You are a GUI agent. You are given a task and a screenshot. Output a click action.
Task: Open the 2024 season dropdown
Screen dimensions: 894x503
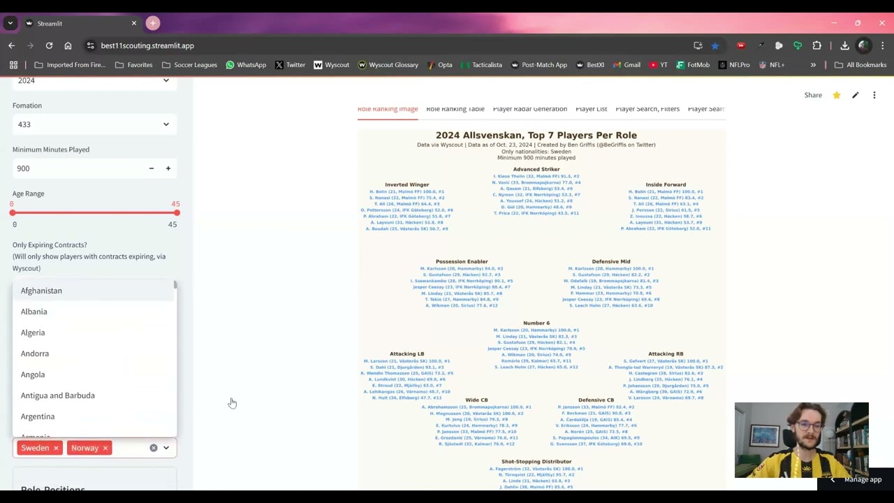click(x=94, y=80)
